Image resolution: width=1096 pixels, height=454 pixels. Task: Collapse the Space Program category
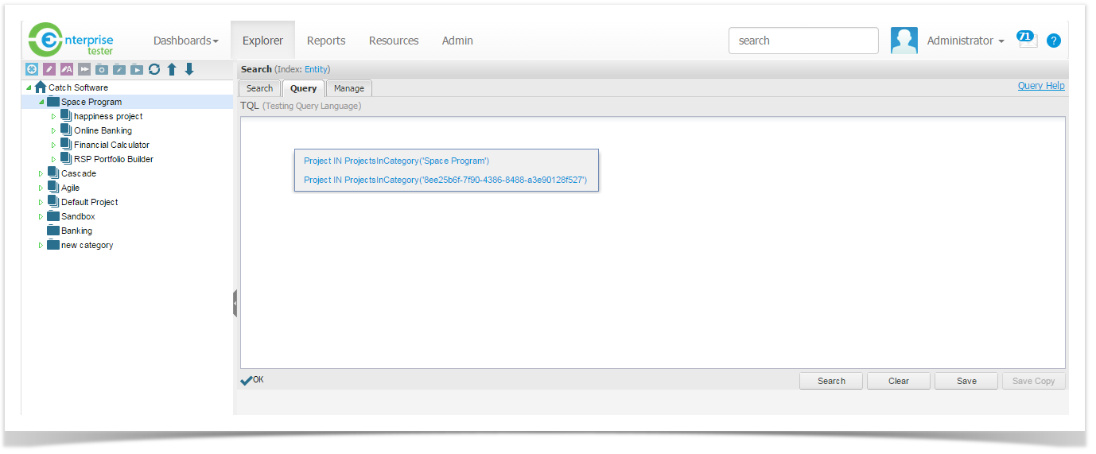(x=41, y=102)
